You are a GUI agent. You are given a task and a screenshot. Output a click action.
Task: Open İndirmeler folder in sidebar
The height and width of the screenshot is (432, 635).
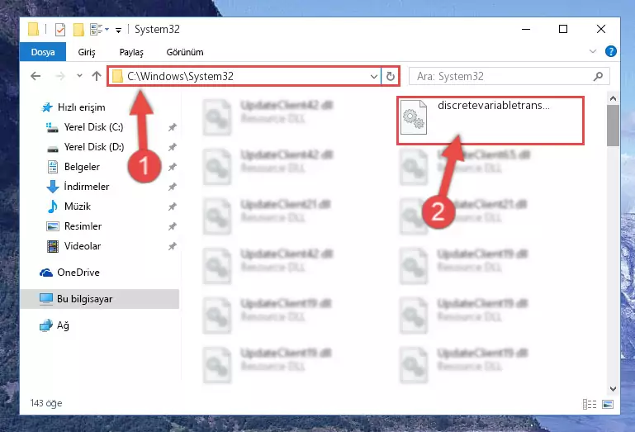(86, 187)
